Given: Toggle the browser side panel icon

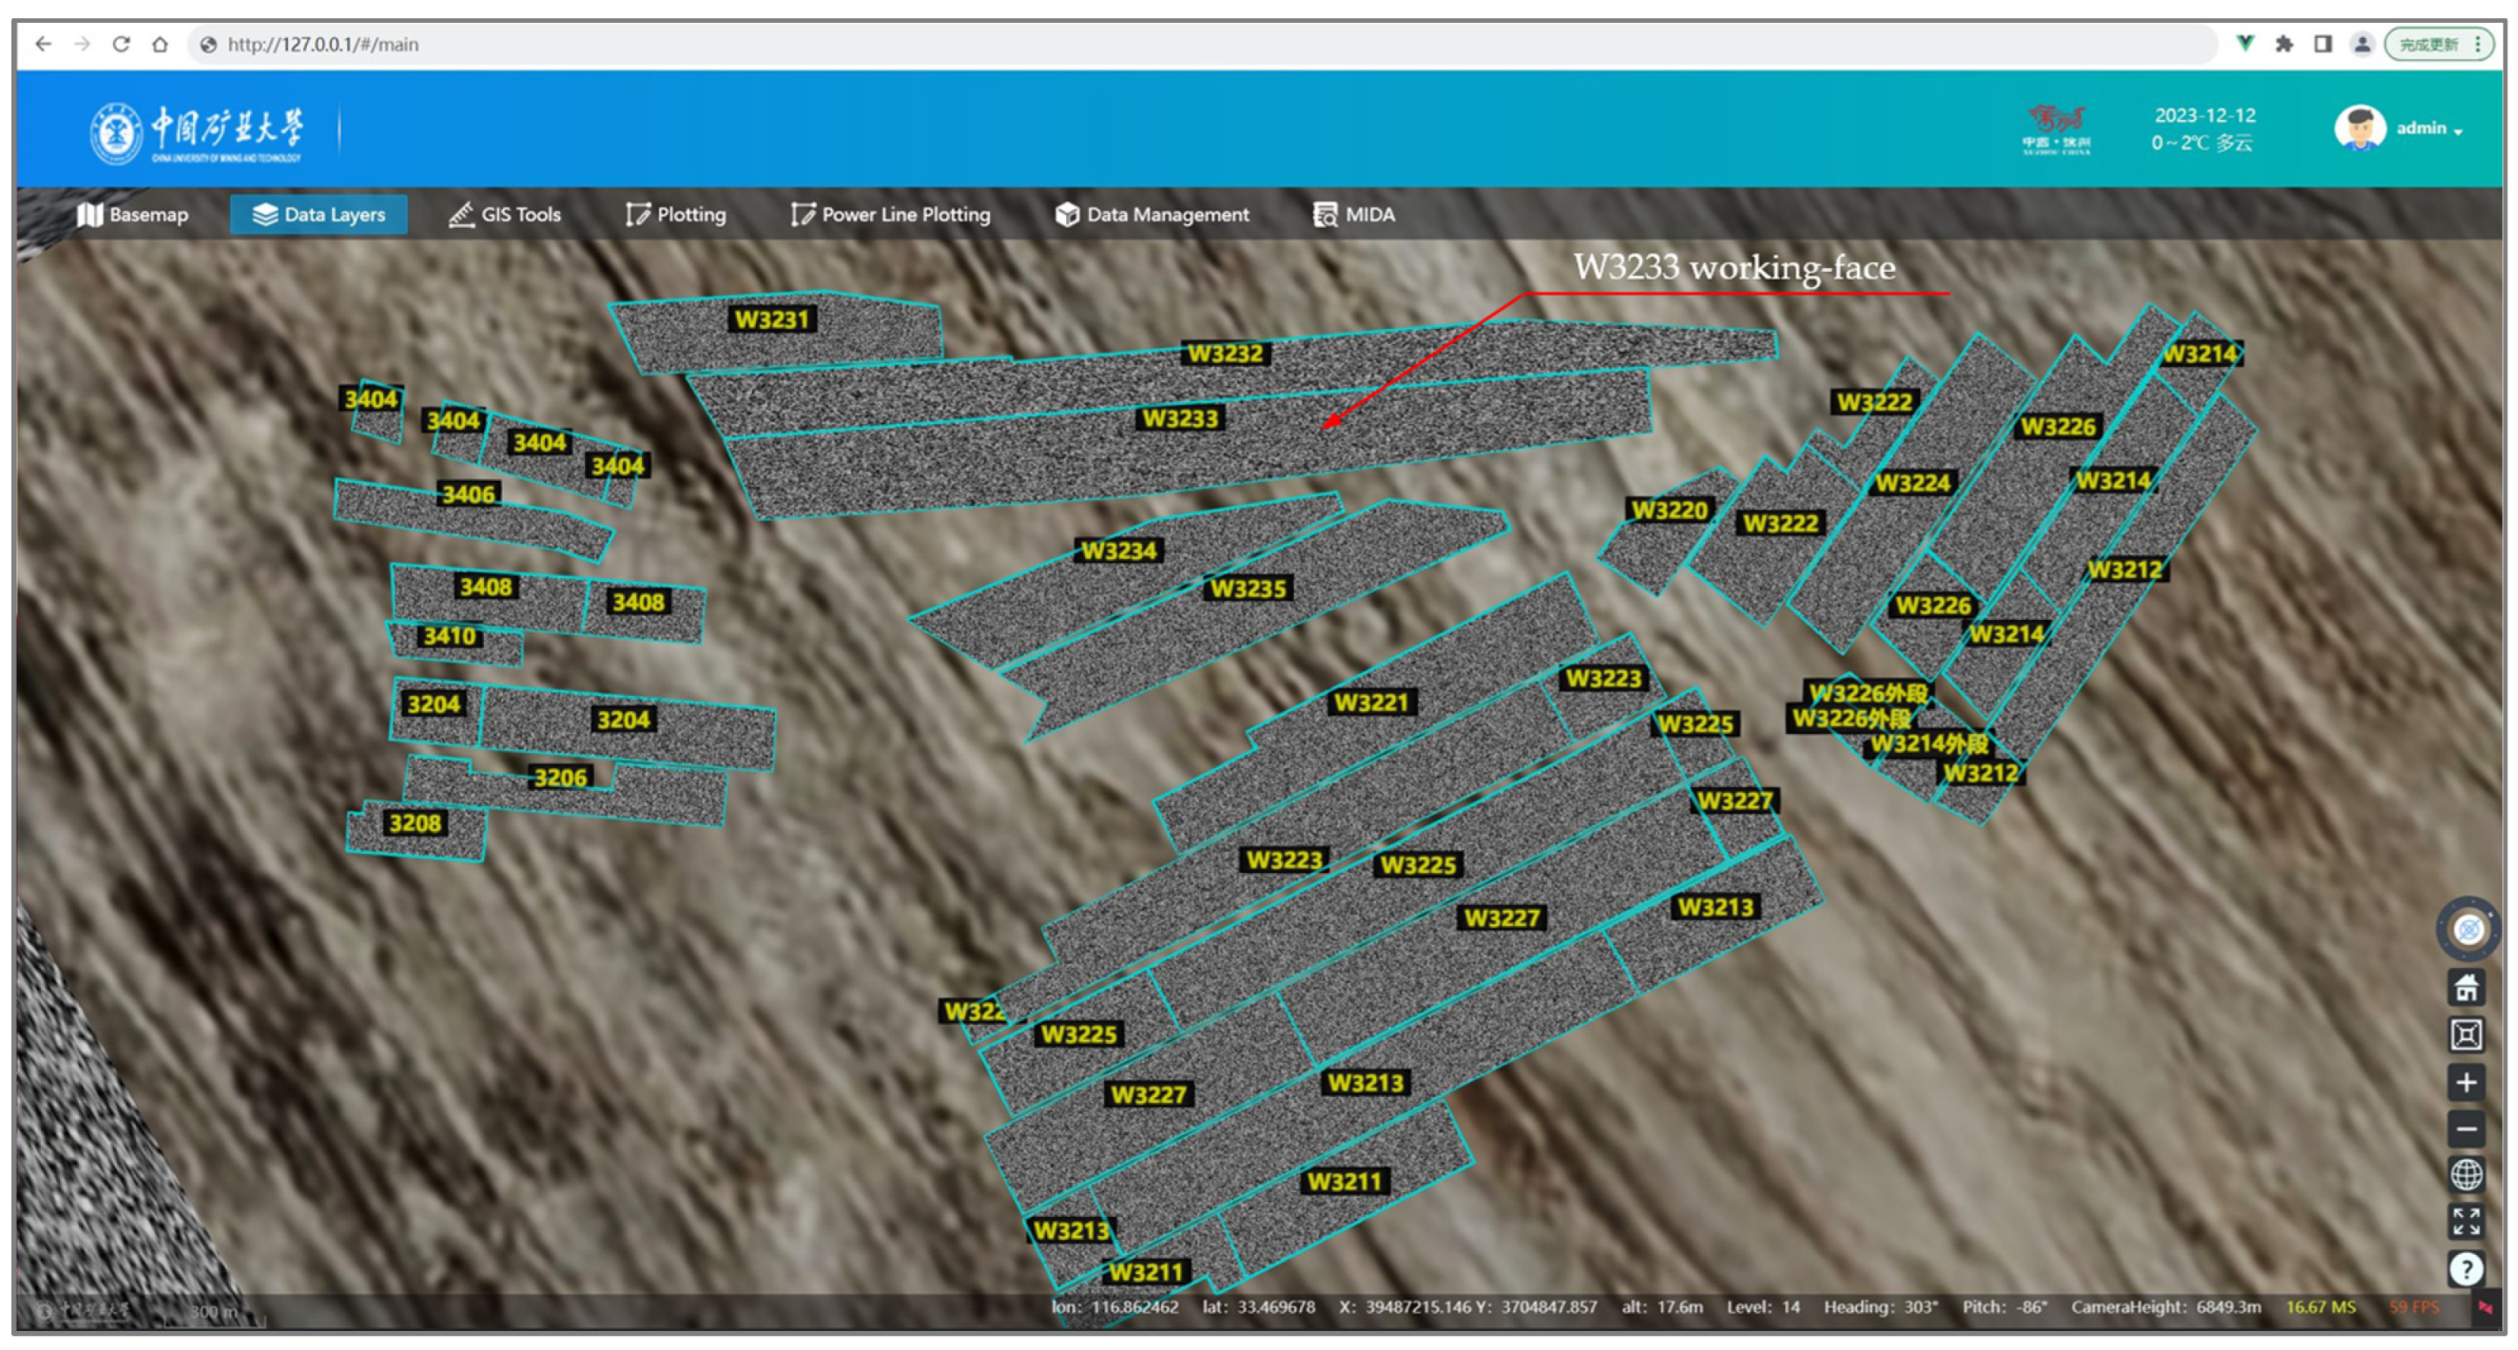Looking at the screenshot, I should click(x=2323, y=44).
